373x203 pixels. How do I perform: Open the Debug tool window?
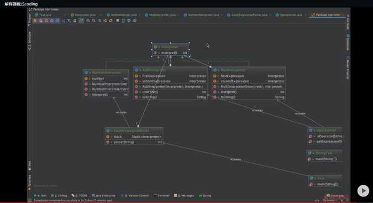59,196
